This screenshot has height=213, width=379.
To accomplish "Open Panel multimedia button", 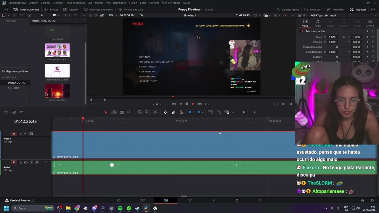I will coord(26,9).
